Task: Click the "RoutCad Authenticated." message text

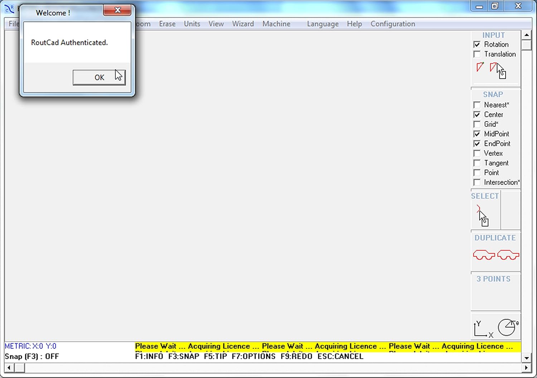Action: click(69, 43)
